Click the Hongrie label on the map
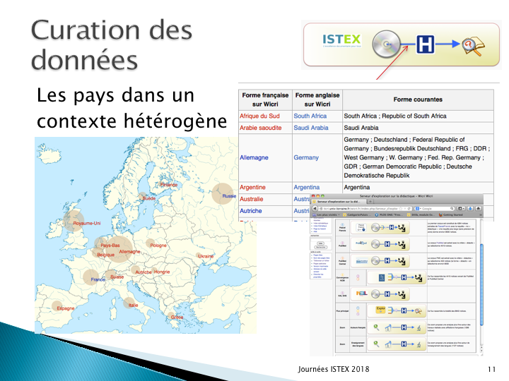This screenshot has height=381, width=509. (162, 272)
